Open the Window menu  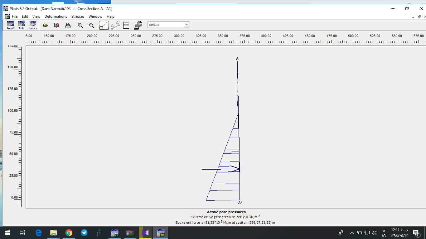(95, 16)
